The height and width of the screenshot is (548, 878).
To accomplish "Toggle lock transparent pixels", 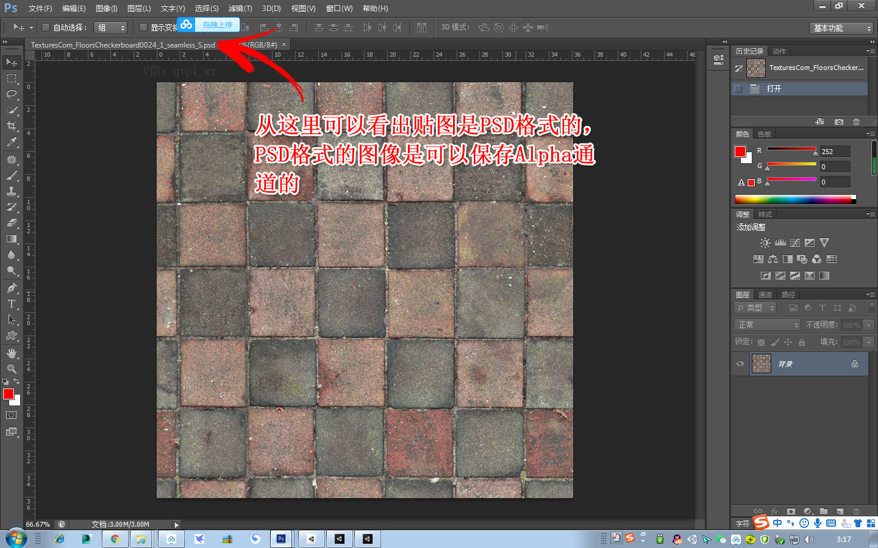I will coord(761,342).
